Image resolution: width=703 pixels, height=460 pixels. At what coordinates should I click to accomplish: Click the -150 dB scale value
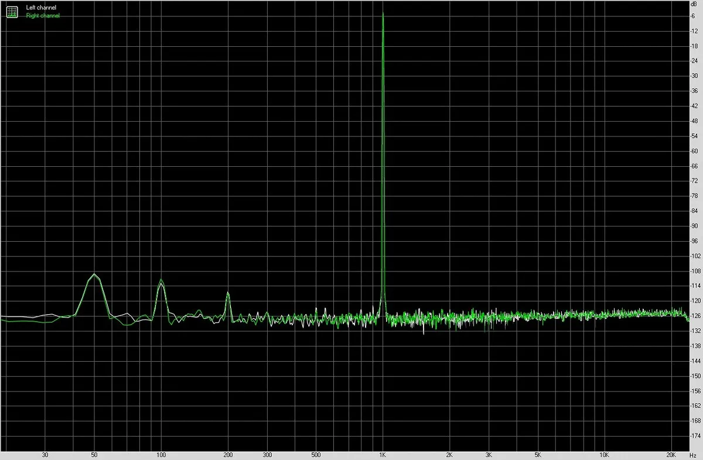coord(696,376)
